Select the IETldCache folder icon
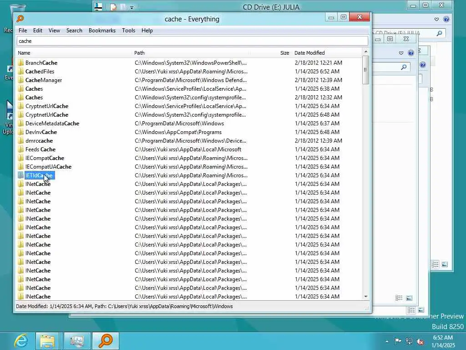 (20, 175)
